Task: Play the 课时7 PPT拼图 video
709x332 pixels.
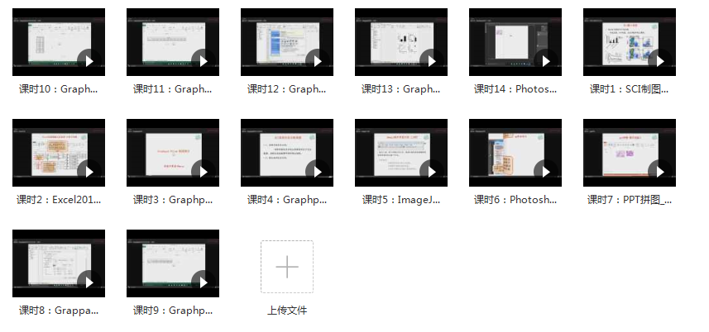Action: click(659, 172)
